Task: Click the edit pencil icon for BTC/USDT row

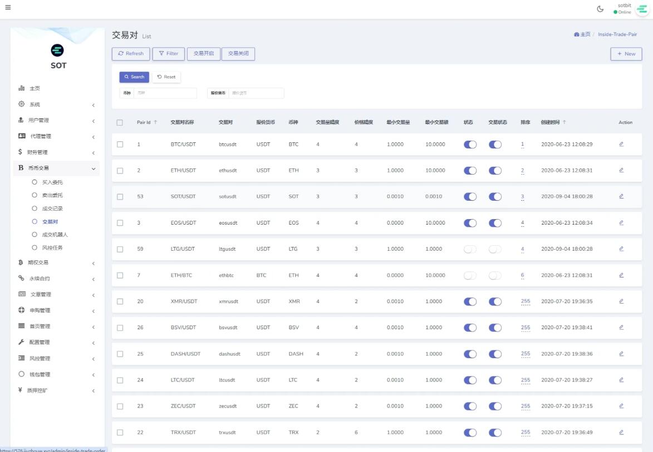Action: tap(621, 144)
